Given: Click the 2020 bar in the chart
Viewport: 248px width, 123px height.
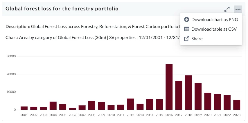Looking at the screenshot, I should click(x=208, y=101).
